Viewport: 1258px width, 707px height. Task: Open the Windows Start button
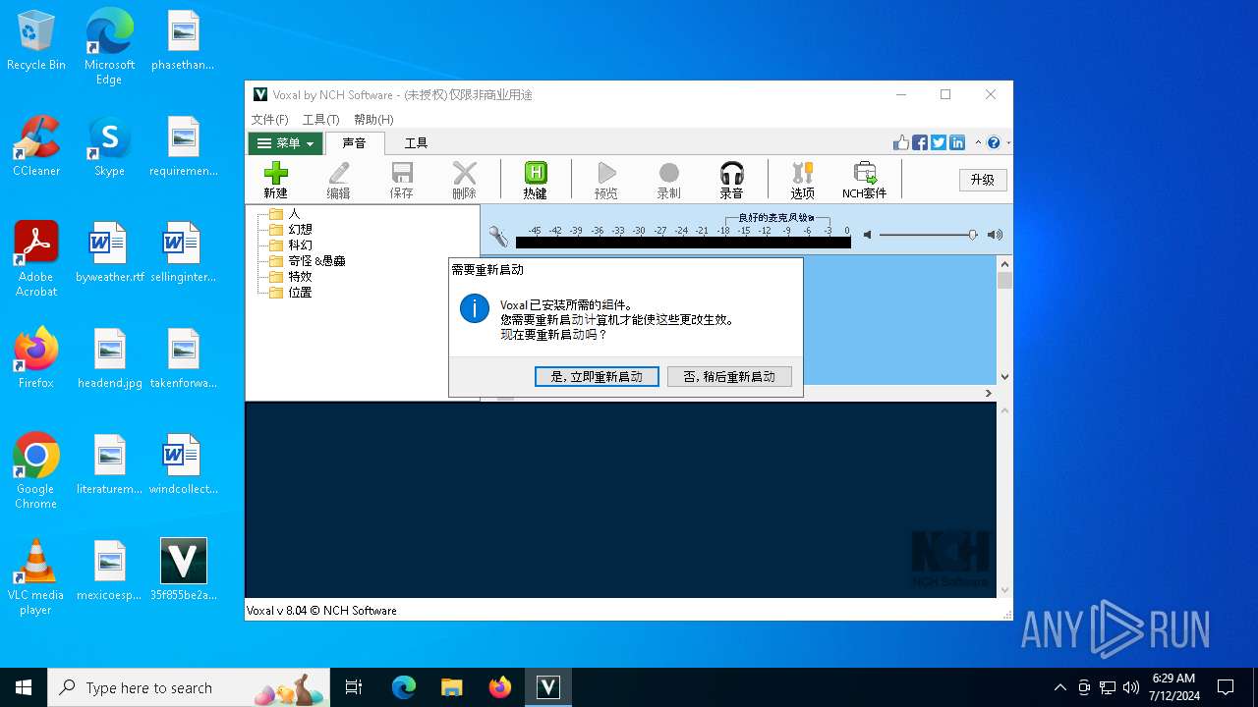pyautogui.click(x=24, y=687)
